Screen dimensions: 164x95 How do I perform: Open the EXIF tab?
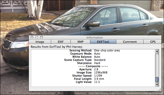tap(61, 42)
